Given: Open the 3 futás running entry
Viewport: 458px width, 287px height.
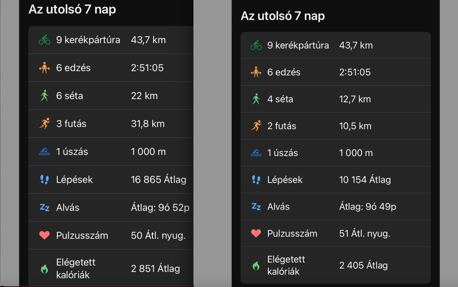Looking at the screenshot, I should coord(71,124).
